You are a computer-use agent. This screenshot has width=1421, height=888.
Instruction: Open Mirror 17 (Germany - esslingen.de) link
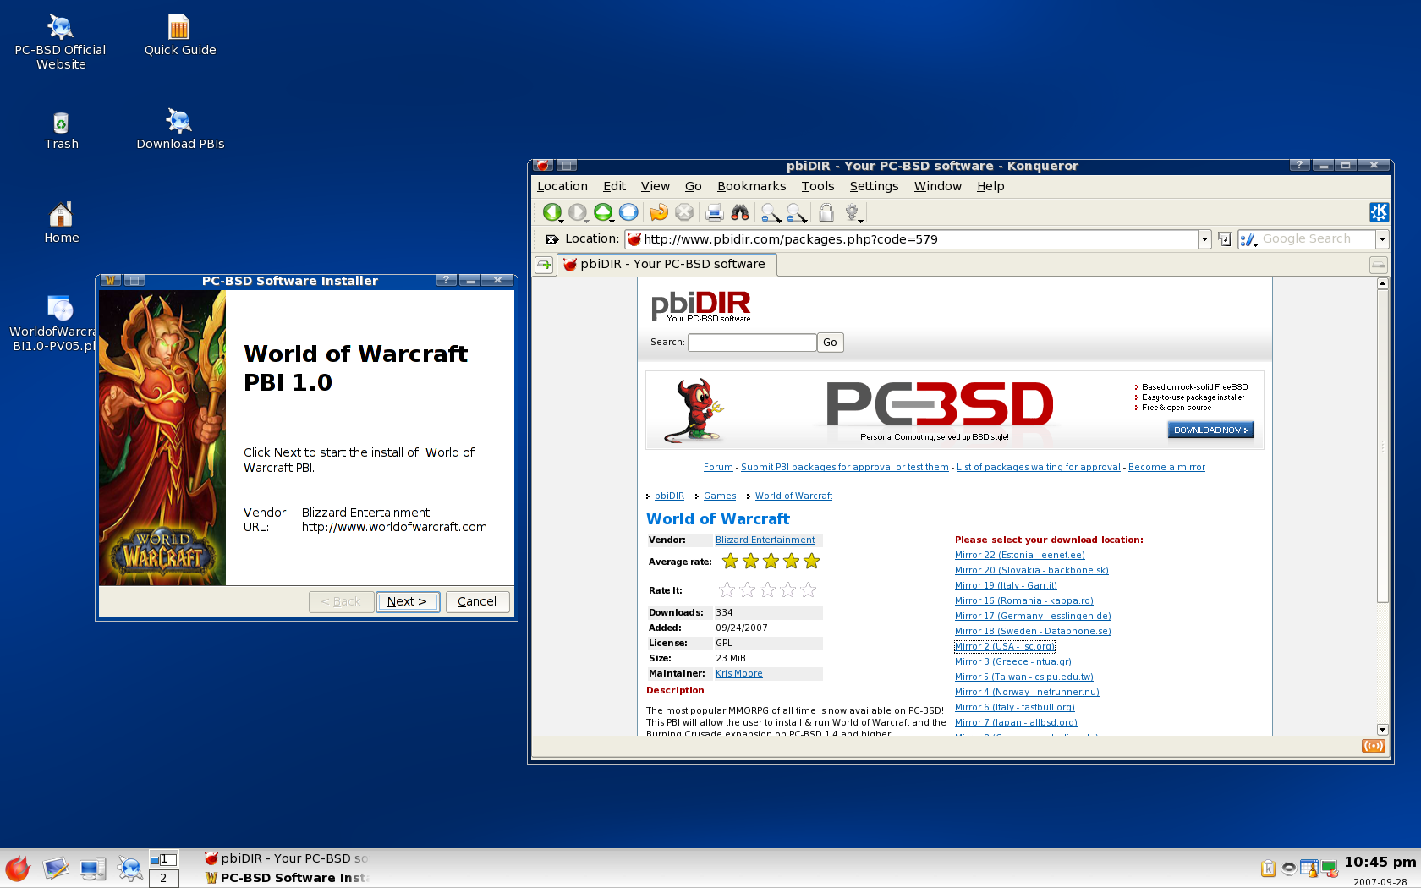point(1033,616)
